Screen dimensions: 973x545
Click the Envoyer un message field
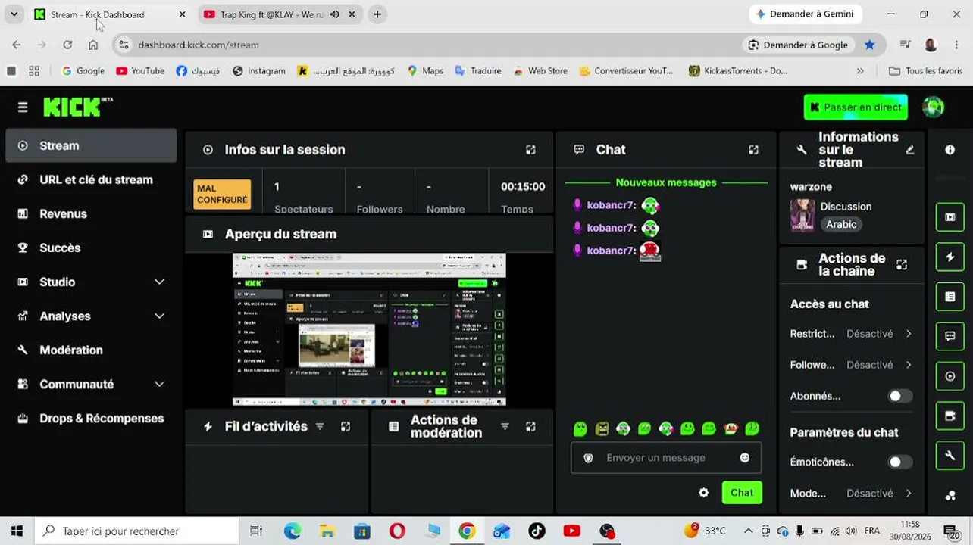[666, 458]
